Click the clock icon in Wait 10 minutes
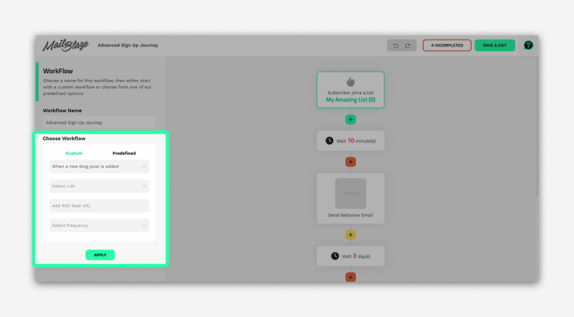The image size is (574, 317). point(330,141)
